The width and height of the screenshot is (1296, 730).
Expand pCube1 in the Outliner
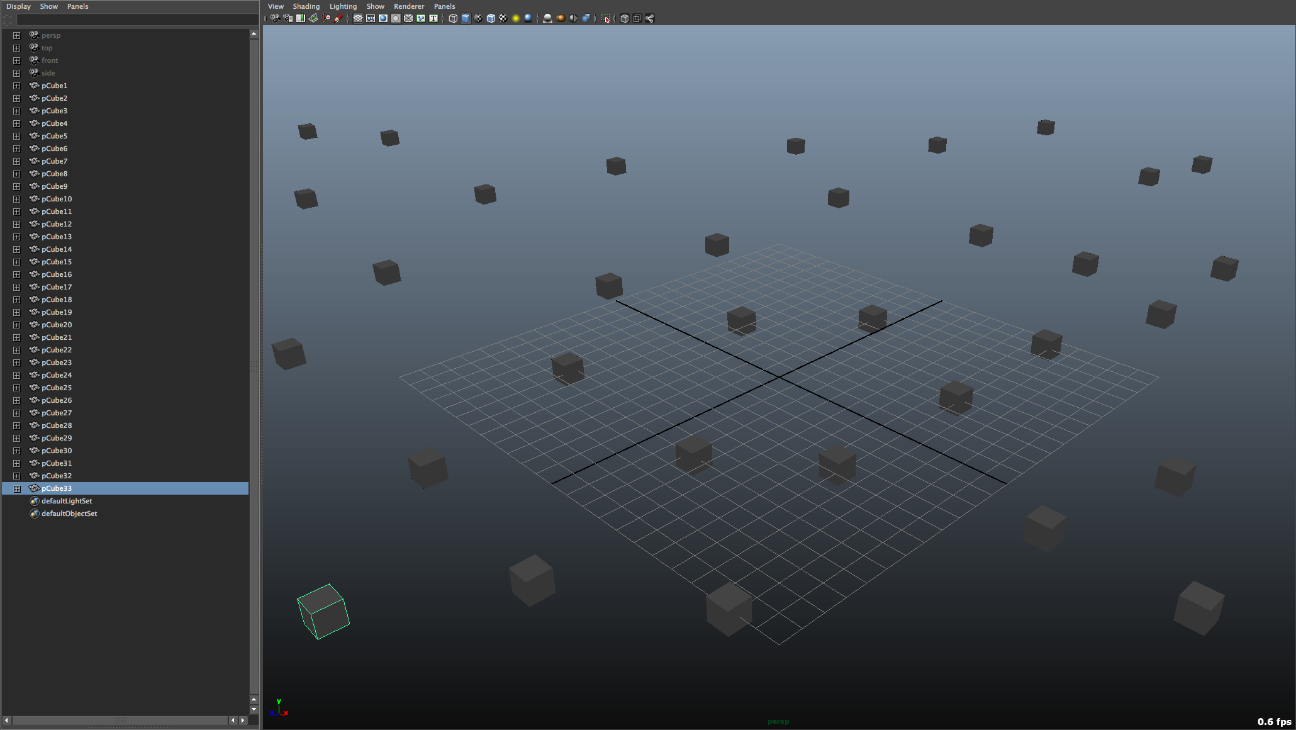coord(16,86)
